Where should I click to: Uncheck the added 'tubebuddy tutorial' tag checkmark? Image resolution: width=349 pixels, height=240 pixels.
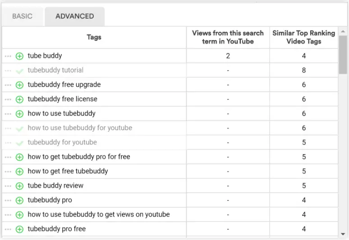(19, 71)
